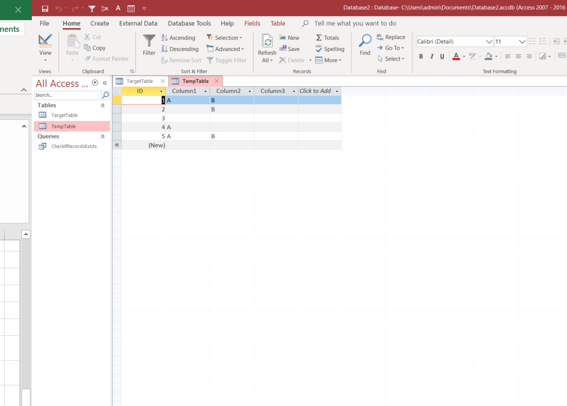Open the Table ribbon tab
567x406 pixels.
tap(278, 23)
